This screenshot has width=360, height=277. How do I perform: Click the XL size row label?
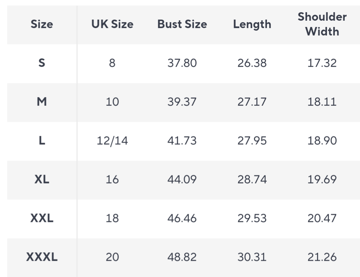pyautogui.click(x=42, y=179)
